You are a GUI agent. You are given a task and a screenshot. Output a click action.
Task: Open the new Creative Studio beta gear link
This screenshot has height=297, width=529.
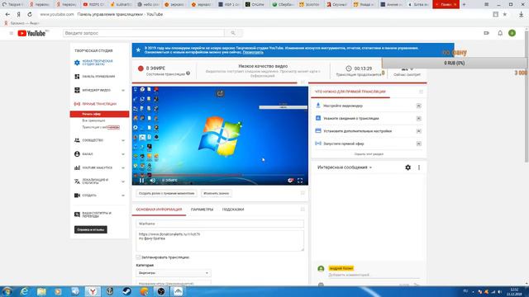93,63
